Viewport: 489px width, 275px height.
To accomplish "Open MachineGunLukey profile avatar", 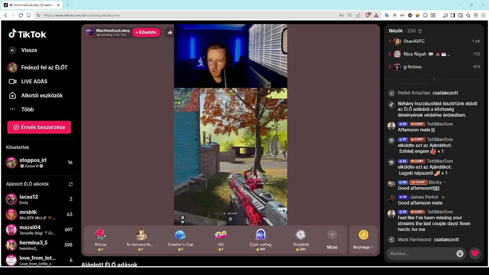I will 89,32.
